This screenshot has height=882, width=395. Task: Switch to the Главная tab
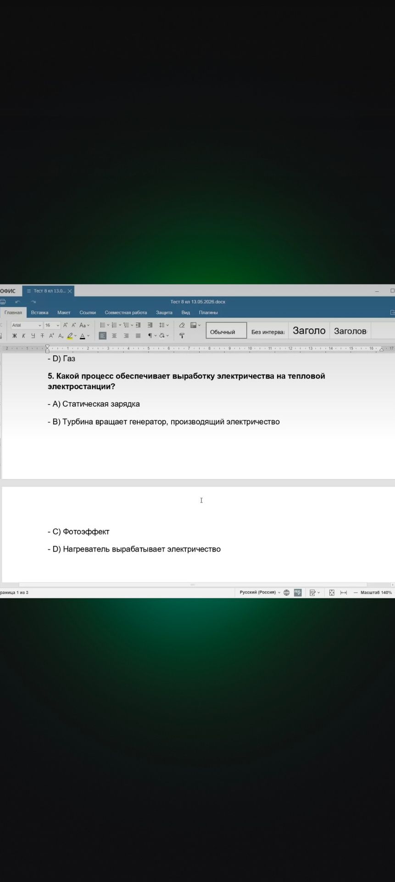(13, 312)
